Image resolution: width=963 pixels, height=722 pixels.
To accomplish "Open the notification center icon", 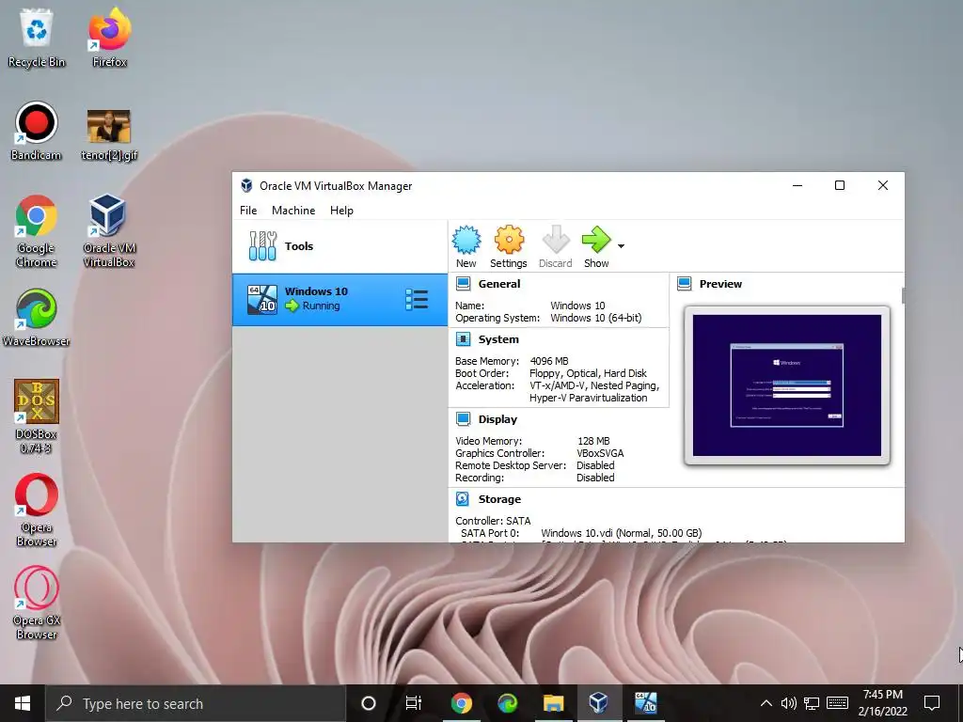I will [x=932, y=703].
